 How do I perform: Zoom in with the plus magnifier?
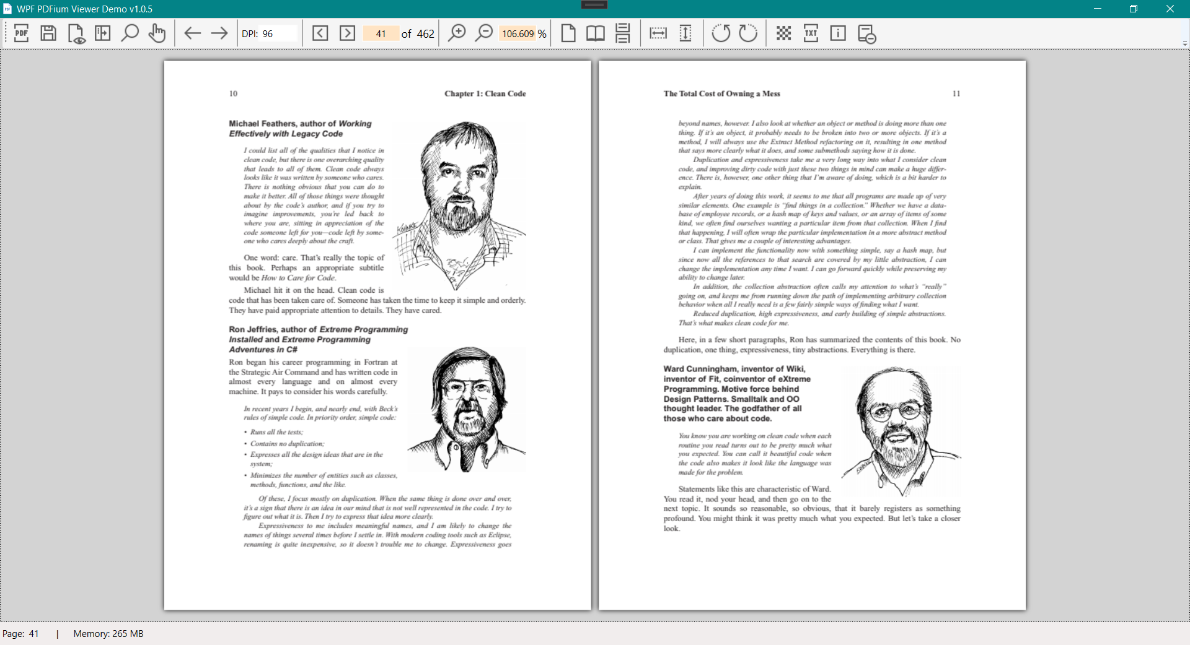[457, 33]
